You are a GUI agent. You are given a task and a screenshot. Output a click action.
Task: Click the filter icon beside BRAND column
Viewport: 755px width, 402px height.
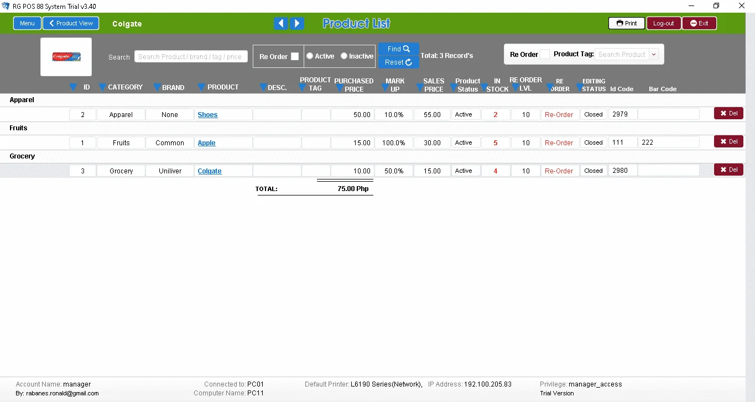[x=157, y=87]
